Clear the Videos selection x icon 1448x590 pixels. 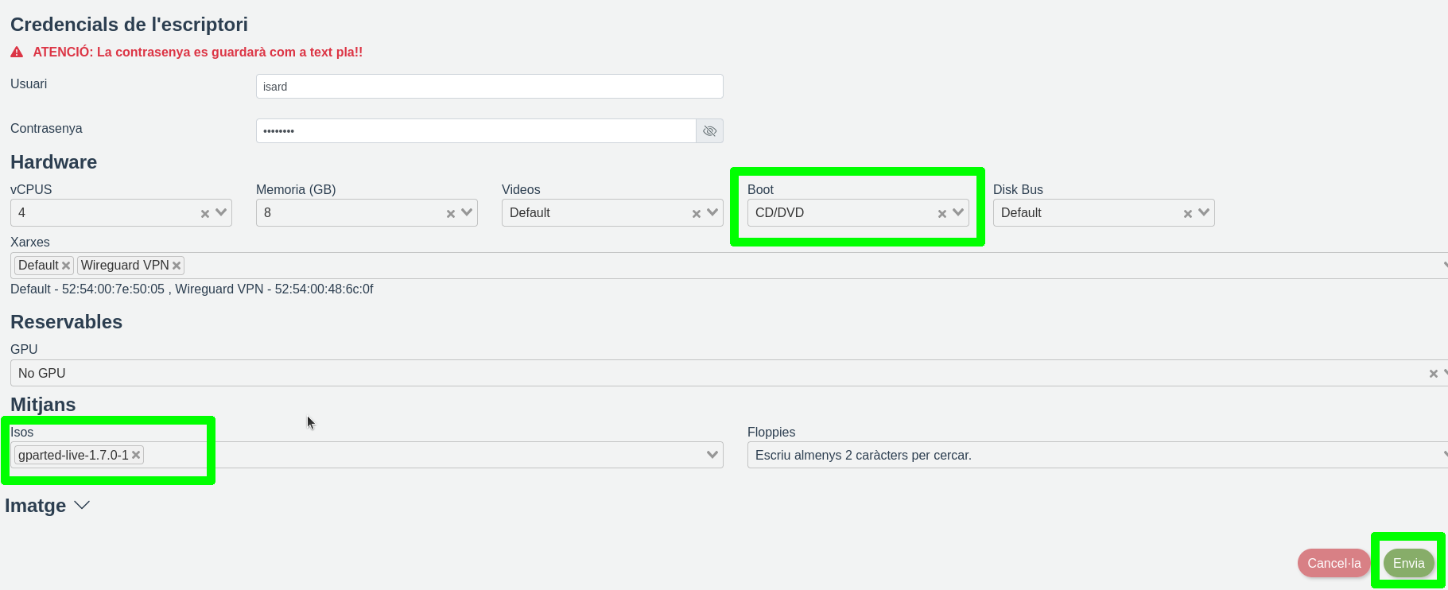pyautogui.click(x=697, y=214)
